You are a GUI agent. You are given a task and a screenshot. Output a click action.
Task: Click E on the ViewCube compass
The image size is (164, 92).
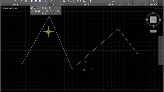[x=160, y=20]
